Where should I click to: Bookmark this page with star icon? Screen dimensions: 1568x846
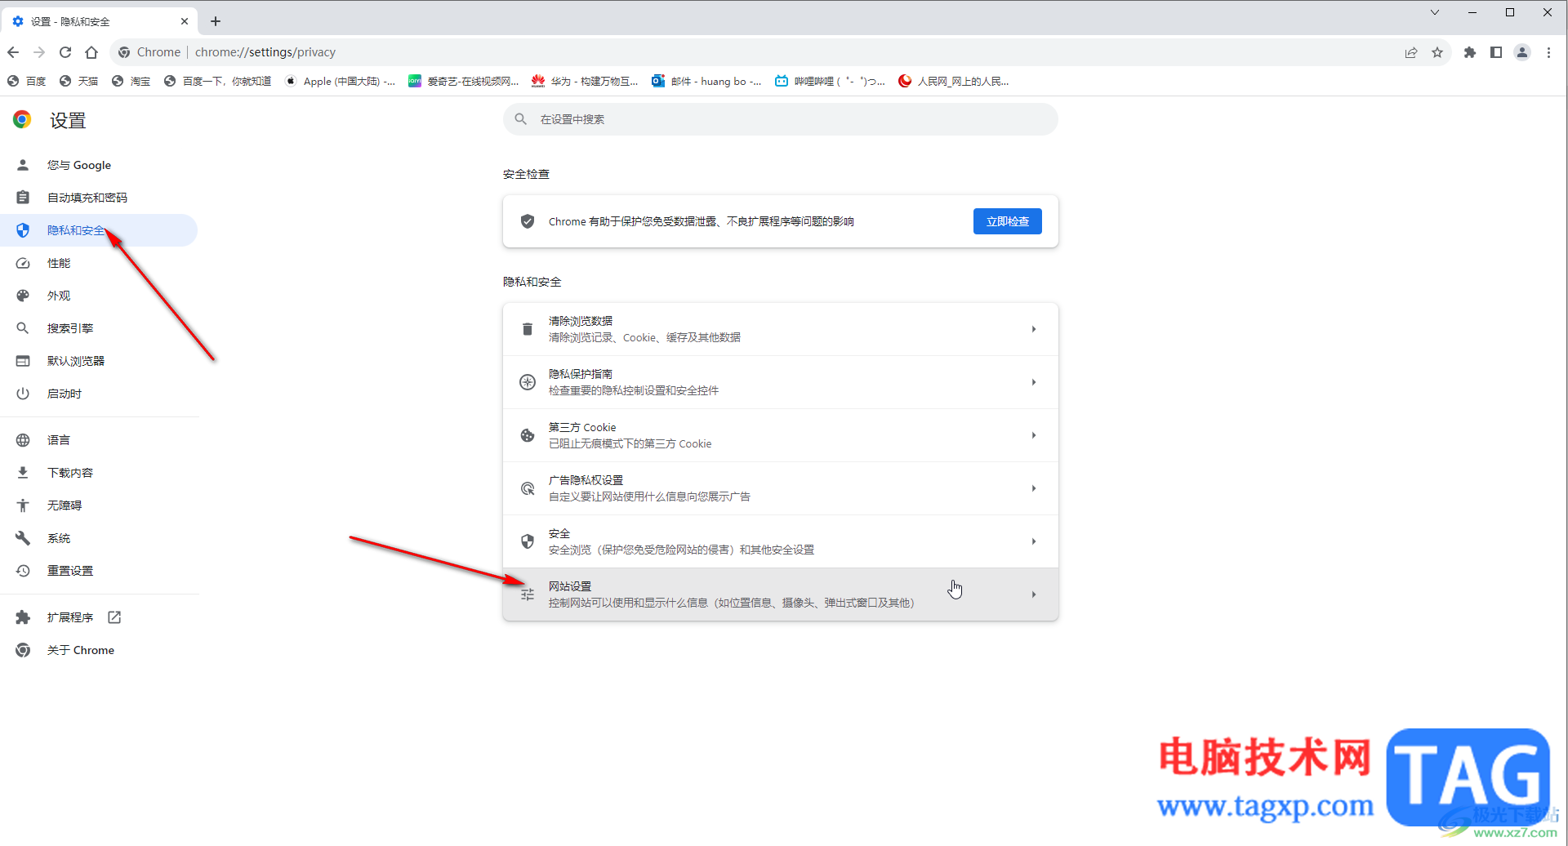click(x=1437, y=52)
